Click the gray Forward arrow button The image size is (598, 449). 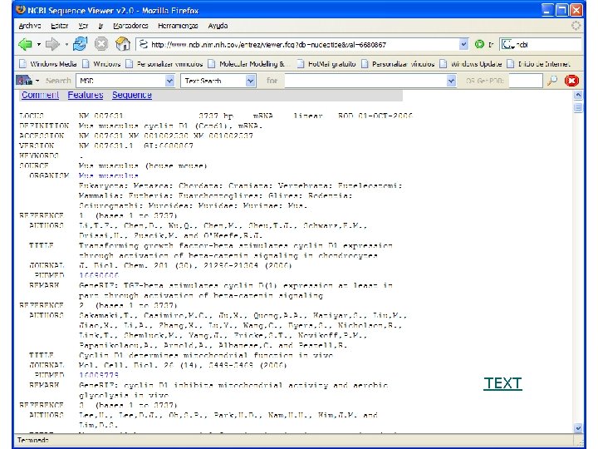[x=52, y=44]
